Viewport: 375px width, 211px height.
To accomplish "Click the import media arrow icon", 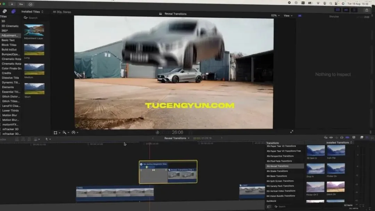I will [12, 4].
